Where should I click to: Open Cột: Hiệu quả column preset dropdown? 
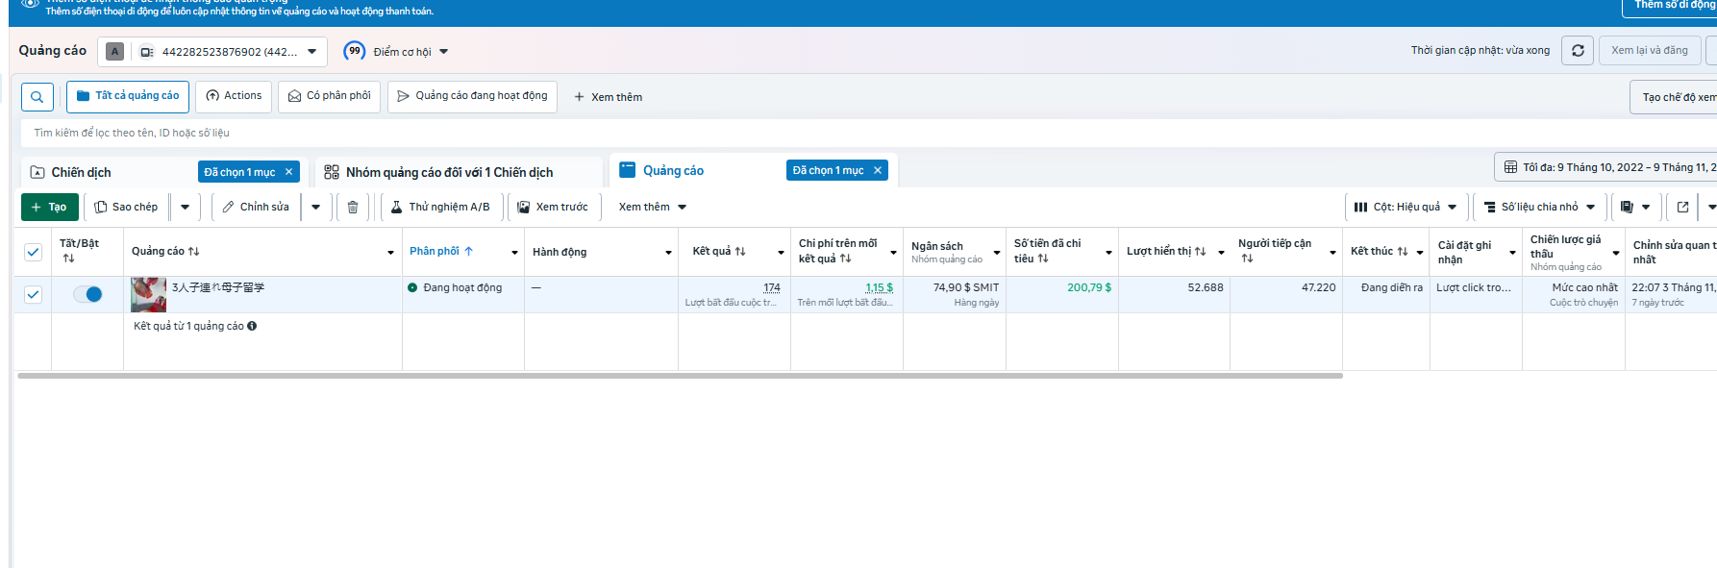[1406, 207]
